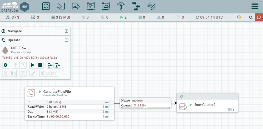Pick the Funnel icon in the toolbar

tap(121, 6)
